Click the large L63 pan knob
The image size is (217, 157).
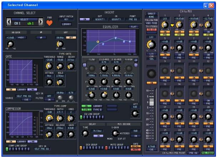coord(151,44)
